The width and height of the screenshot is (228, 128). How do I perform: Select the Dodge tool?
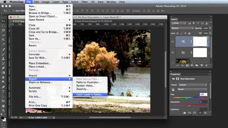3,82
